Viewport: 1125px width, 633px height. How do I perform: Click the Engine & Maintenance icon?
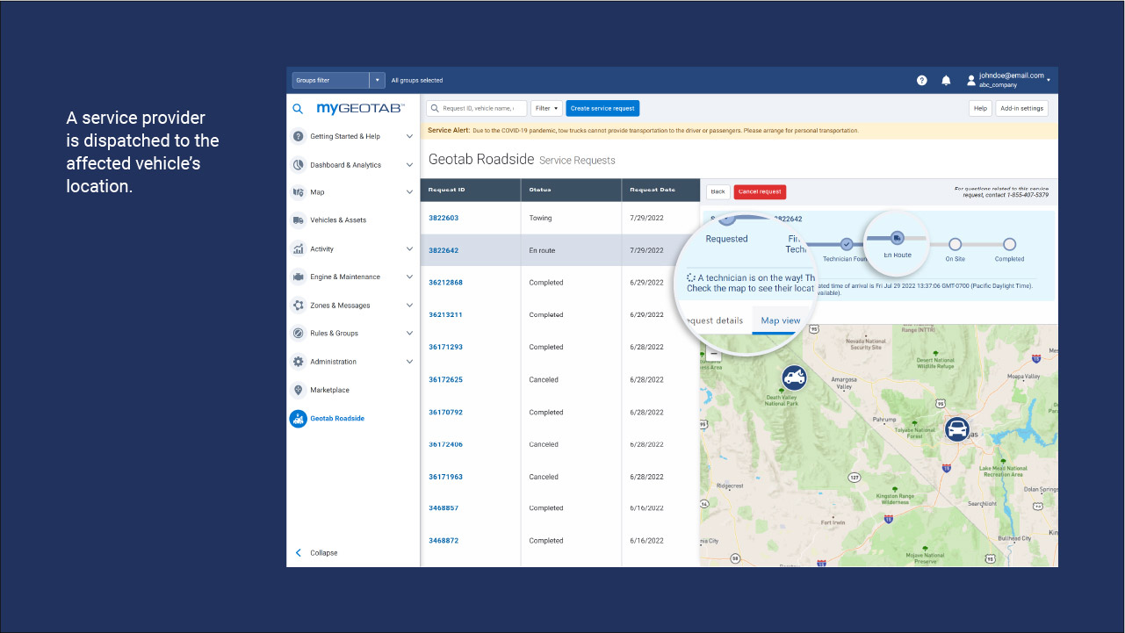pos(298,277)
